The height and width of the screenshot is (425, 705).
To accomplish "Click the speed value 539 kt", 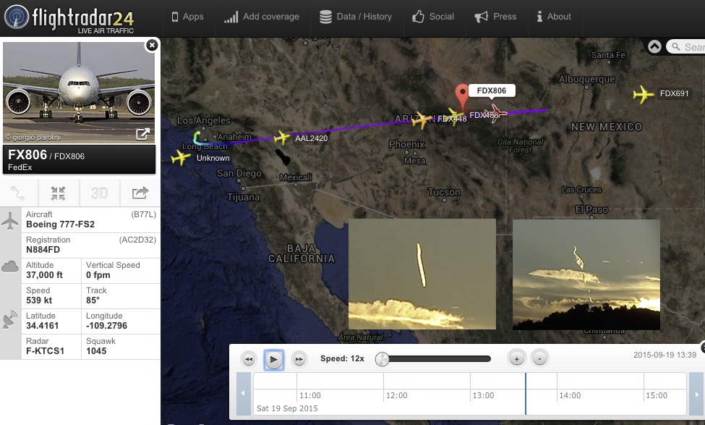I will [39, 300].
